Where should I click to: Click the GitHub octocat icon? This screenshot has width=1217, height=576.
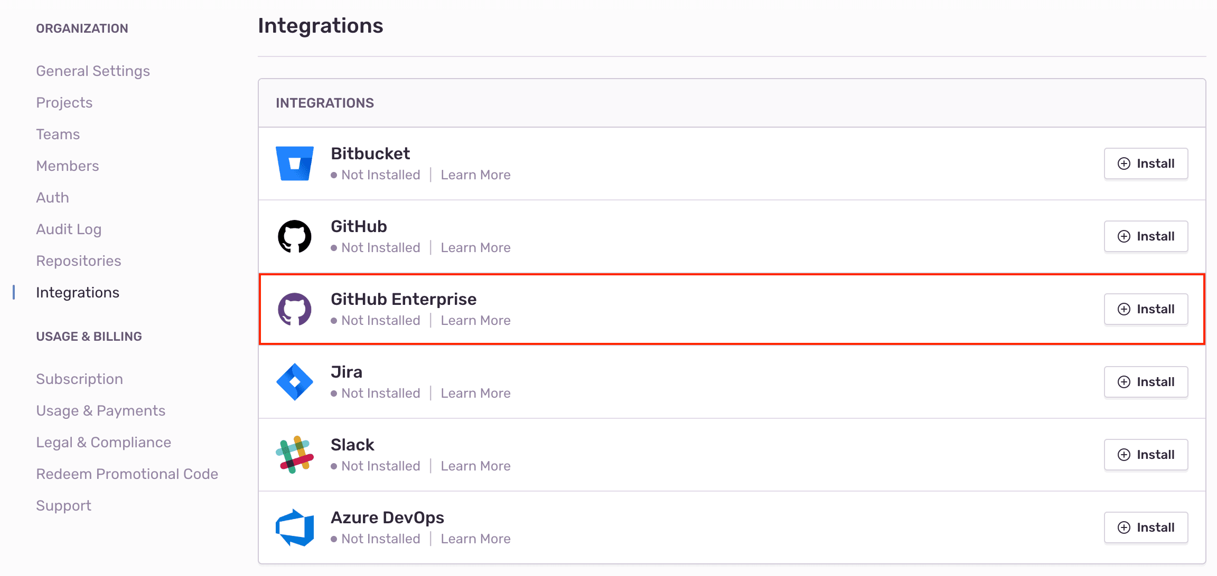295,236
